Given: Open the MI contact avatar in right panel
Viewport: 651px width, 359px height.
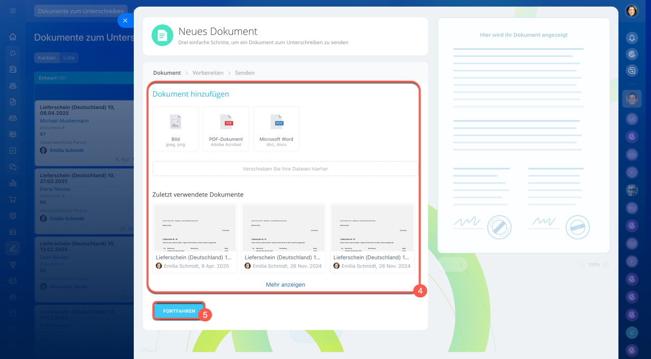Looking at the screenshot, I should pos(632,119).
